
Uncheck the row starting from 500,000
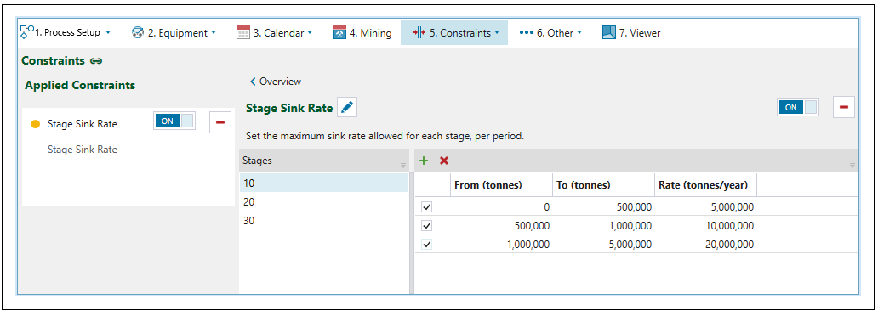point(427,225)
